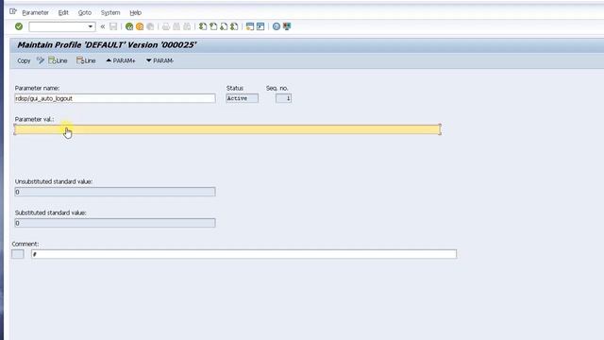Click the grey Cancel icon
The height and width of the screenshot is (340, 604).
[x=150, y=26]
